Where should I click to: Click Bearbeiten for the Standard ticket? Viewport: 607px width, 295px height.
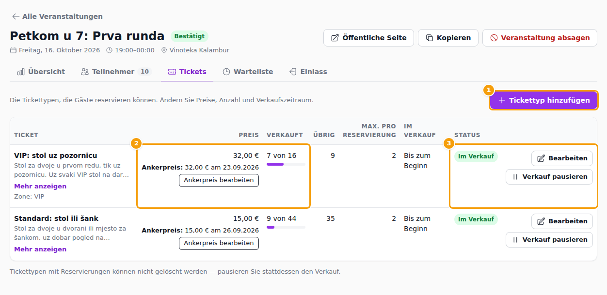point(562,221)
